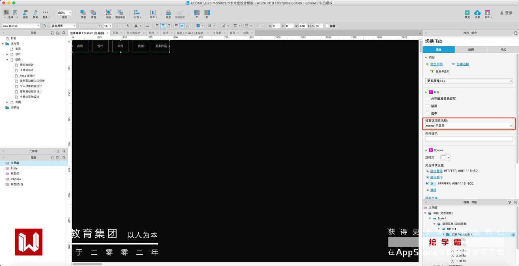
Task: Click the font color A button
Action: click(x=136, y=26)
